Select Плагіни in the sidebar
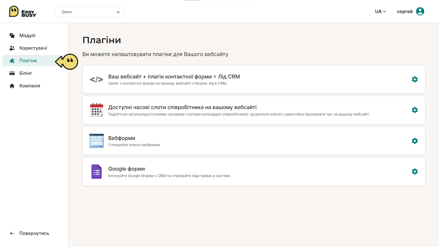 (35, 61)
